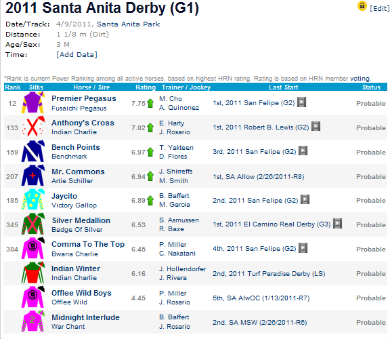The image size is (390, 339).
Task: Open sire Victory Gallop link
Action: (x=74, y=205)
